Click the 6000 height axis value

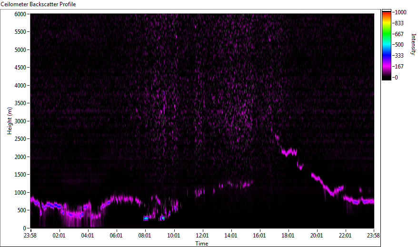20,14
